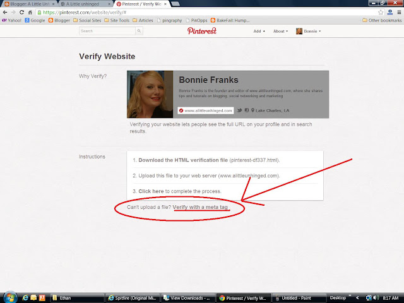
Task: Click Desktop toolbar on taskbar
Action: coord(338,297)
